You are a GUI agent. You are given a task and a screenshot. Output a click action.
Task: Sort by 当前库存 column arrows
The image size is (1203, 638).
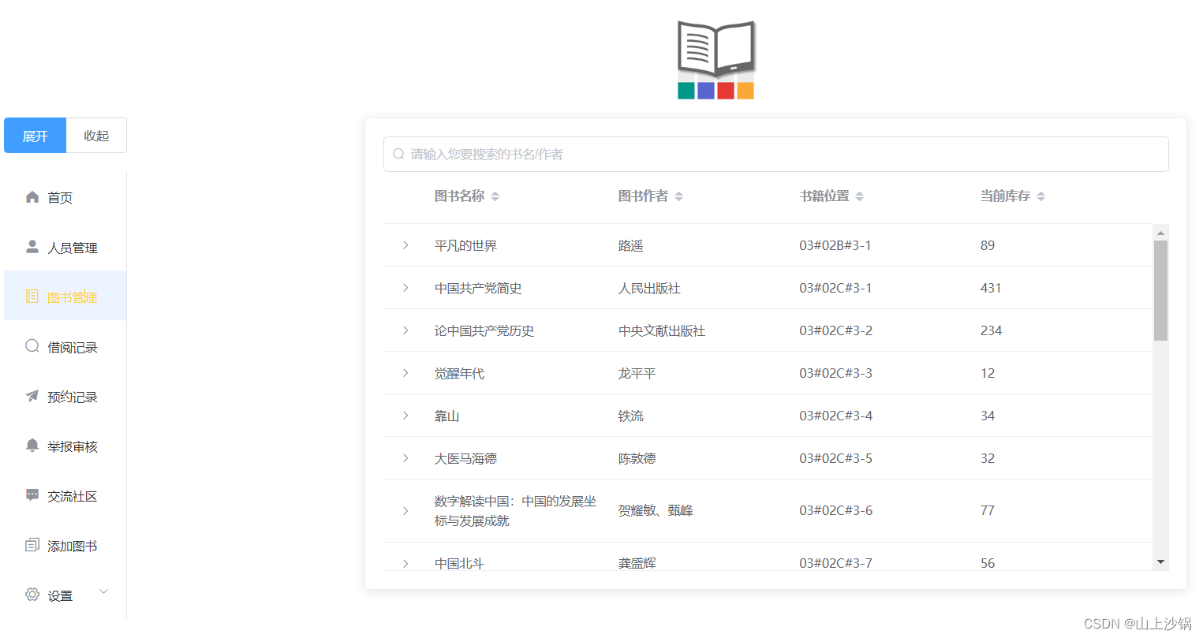point(1041,196)
